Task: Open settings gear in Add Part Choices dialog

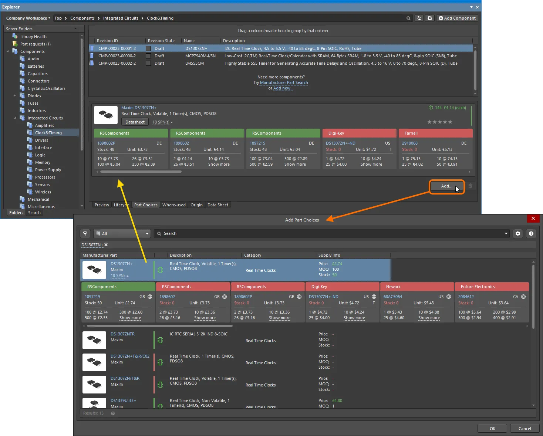Action: click(x=518, y=233)
